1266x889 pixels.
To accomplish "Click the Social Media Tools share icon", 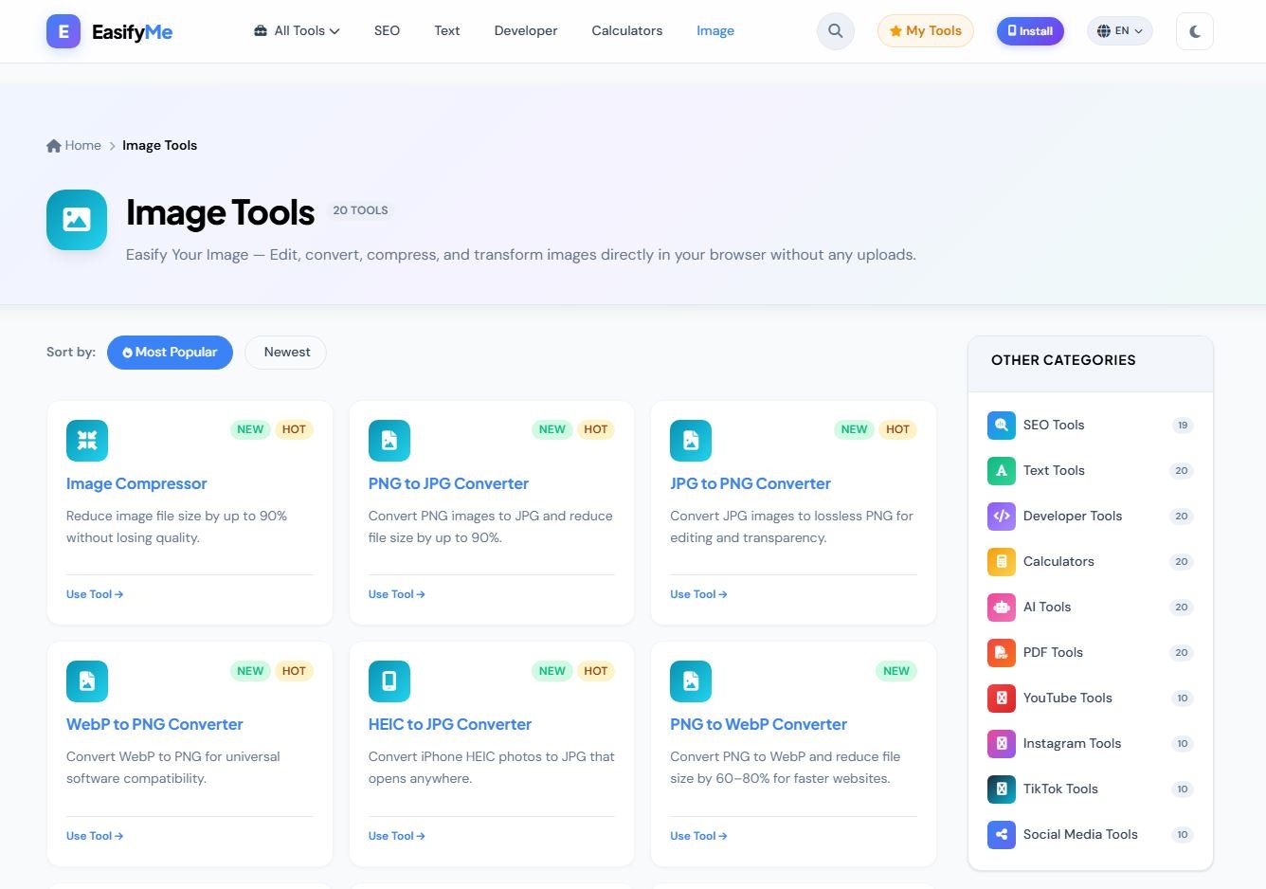I will (x=1002, y=835).
